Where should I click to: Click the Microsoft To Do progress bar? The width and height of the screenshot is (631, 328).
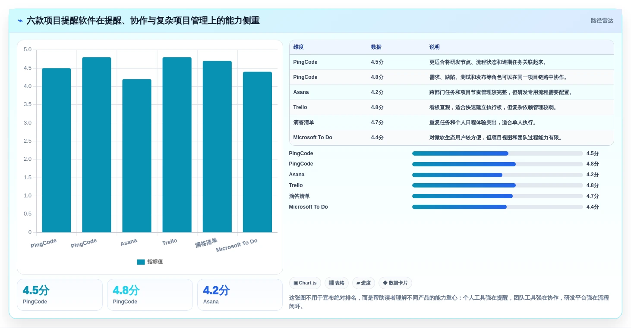(x=498, y=207)
